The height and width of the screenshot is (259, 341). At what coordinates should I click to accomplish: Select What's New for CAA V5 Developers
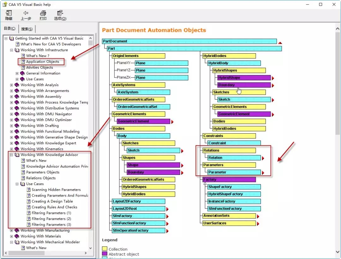[x=51, y=44]
